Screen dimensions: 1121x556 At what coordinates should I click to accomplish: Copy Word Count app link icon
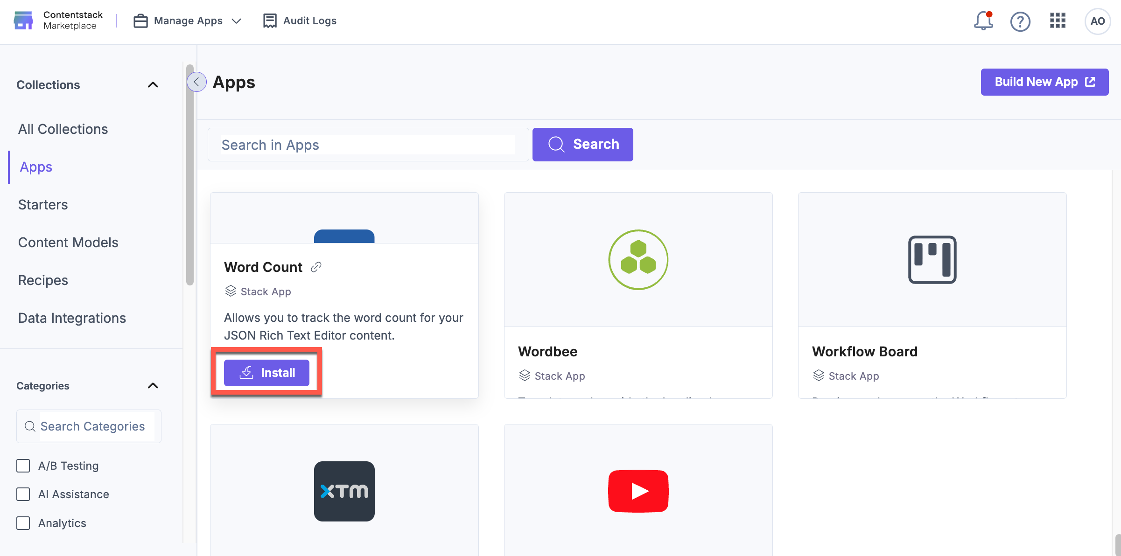tap(316, 267)
